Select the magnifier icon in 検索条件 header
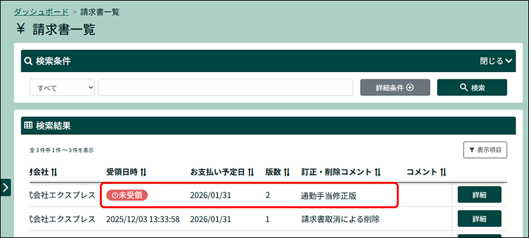 (28, 61)
